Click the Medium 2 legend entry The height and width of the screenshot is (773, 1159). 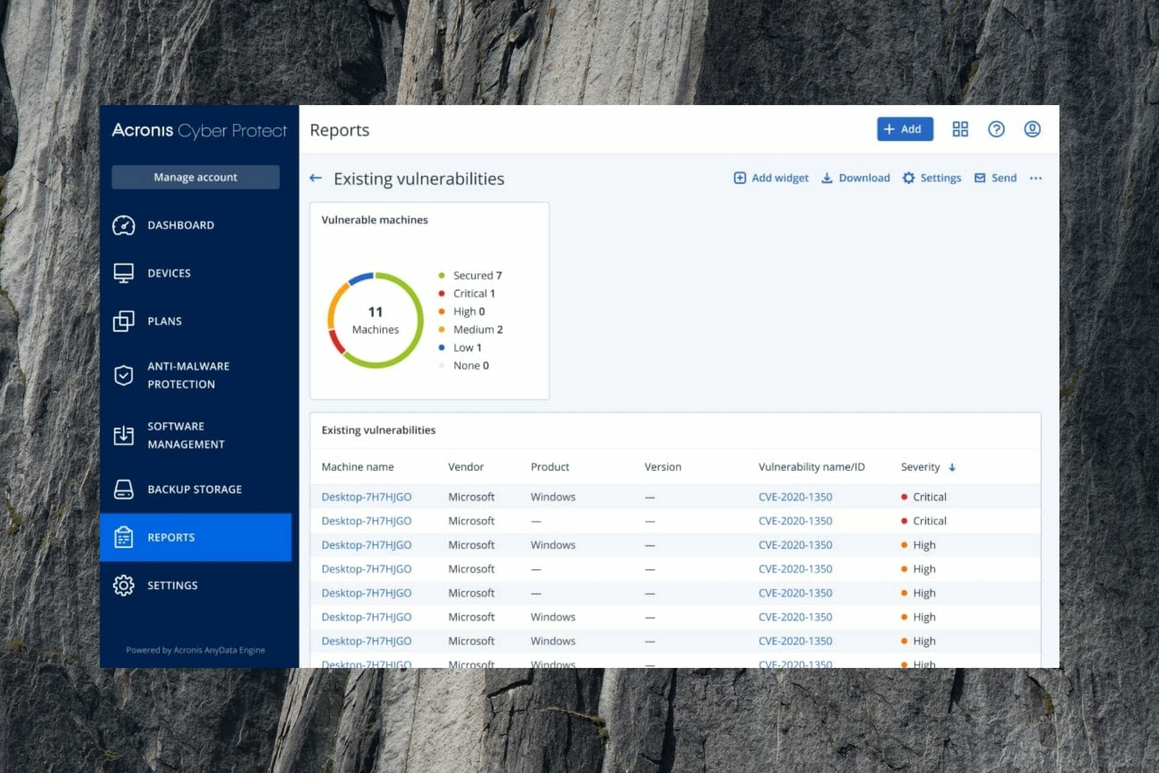pos(470,330)
